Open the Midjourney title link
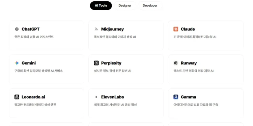This screenshot has height=126, width=253. tap(112, 29)
